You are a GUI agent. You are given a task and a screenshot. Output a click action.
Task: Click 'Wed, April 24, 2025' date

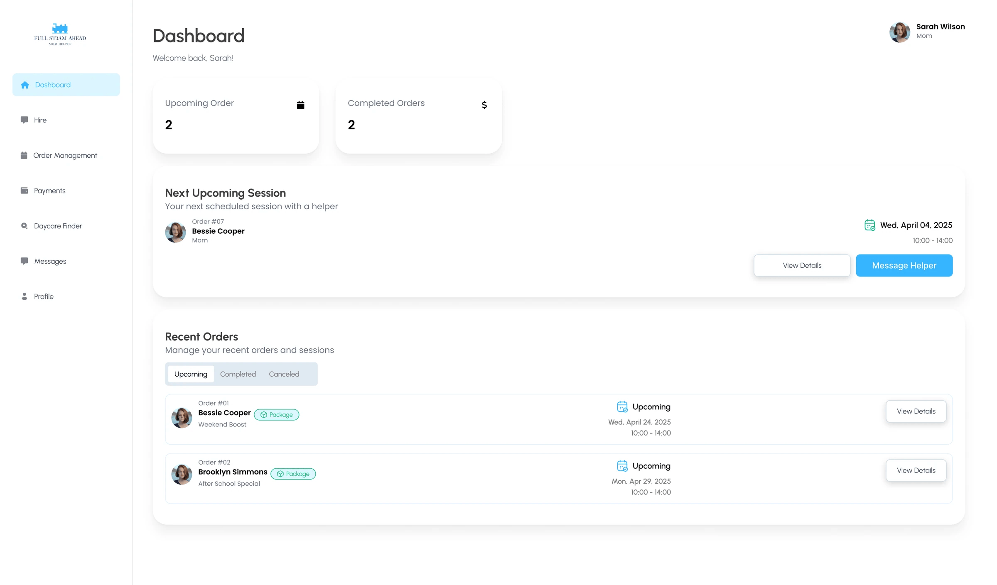639,422
